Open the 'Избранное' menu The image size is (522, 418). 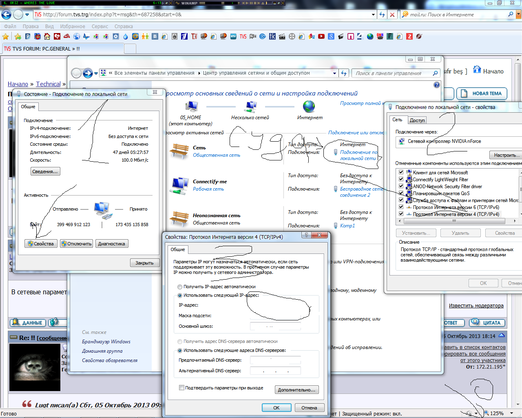pyautogui.click(x=73, y=27)
